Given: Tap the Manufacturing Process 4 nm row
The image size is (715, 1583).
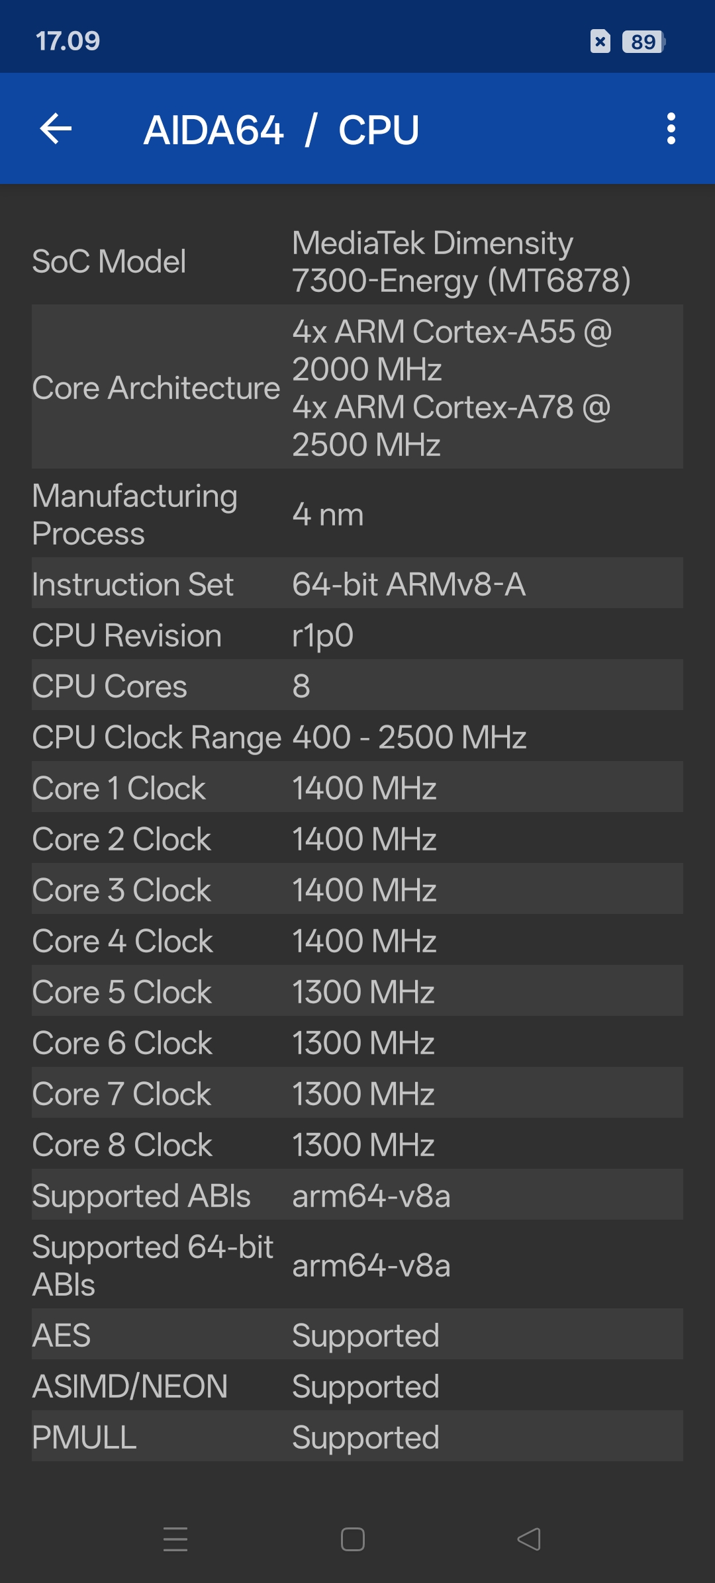Looking at the screenshot, I should pos(358,514).
